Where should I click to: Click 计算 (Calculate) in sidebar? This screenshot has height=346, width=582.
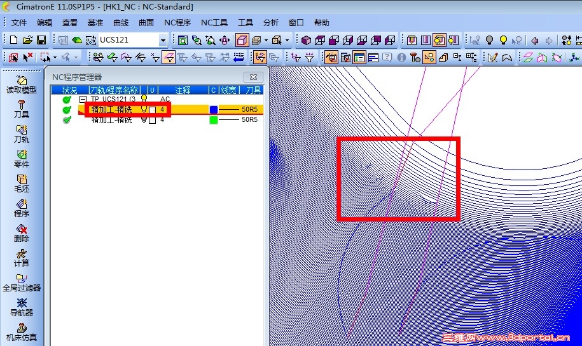point(22,258)
